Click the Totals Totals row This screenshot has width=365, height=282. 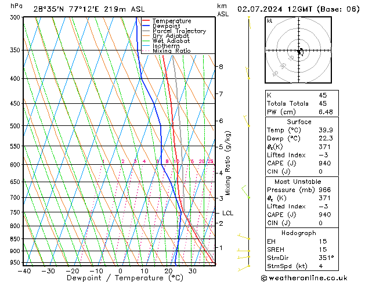(x=302, y=103)
